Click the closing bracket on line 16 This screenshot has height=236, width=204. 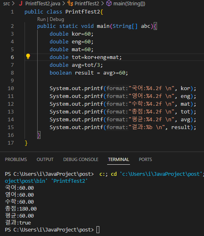(x=39, y=135)
